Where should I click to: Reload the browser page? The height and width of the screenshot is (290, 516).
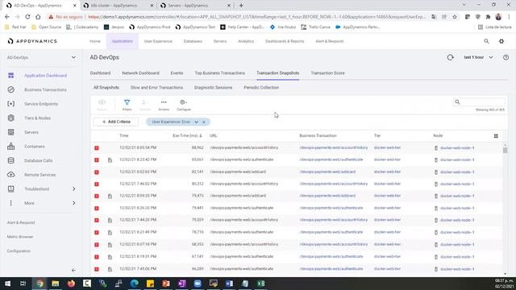click(27, 17)
